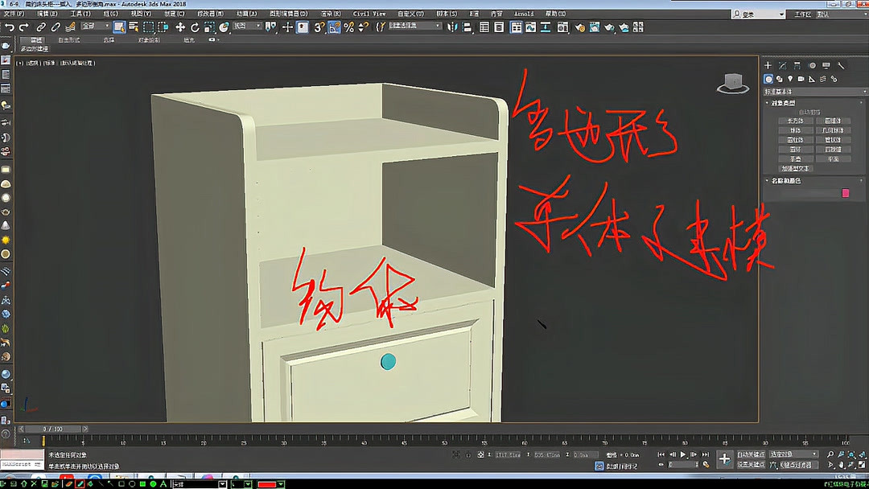The width and height of the screenshot is (869, 489).
Task: Click the Shapes icon in the Create panel
Action: 779,79
